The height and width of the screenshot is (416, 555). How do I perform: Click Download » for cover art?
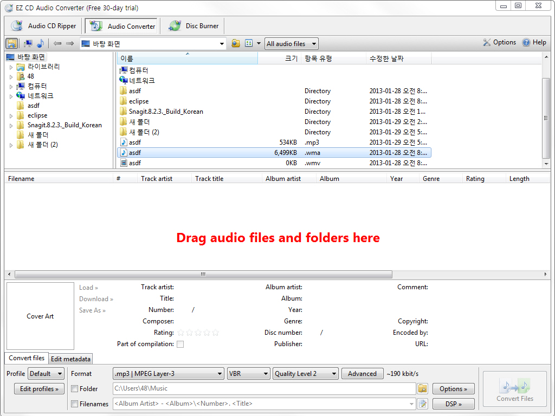96,299
